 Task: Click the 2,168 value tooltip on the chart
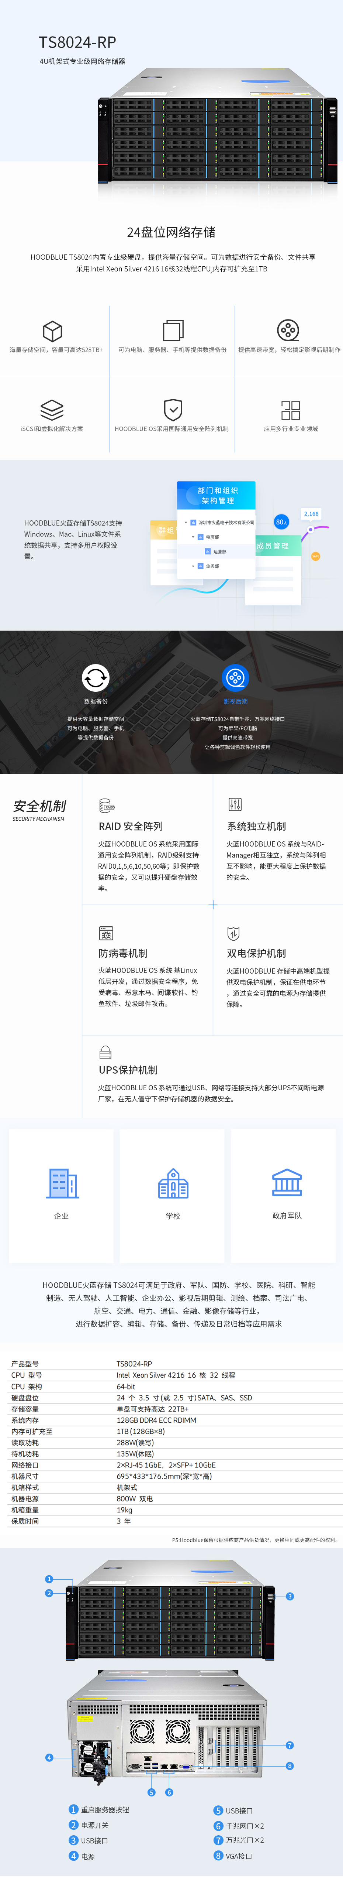point(311,514)
